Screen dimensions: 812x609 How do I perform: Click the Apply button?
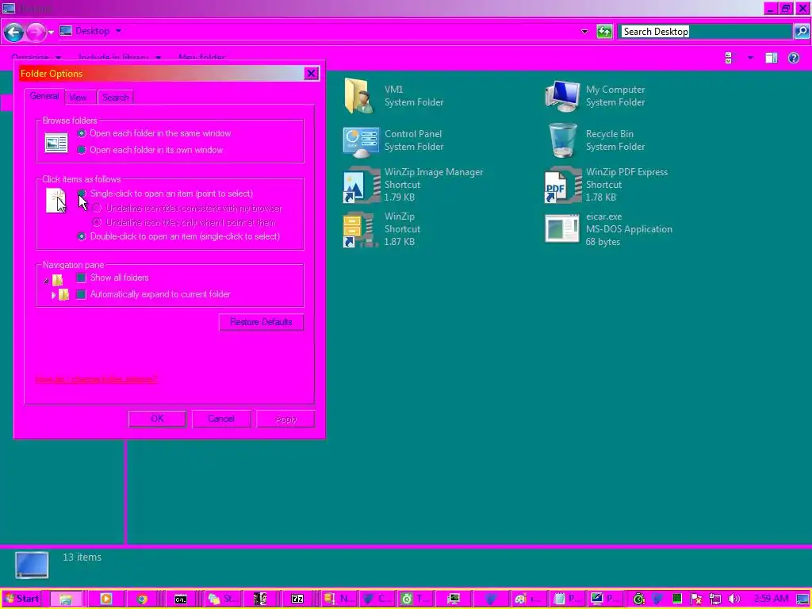pos(285,419)
